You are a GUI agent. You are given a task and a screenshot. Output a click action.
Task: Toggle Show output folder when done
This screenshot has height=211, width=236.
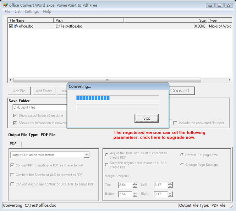pos(15,115)
